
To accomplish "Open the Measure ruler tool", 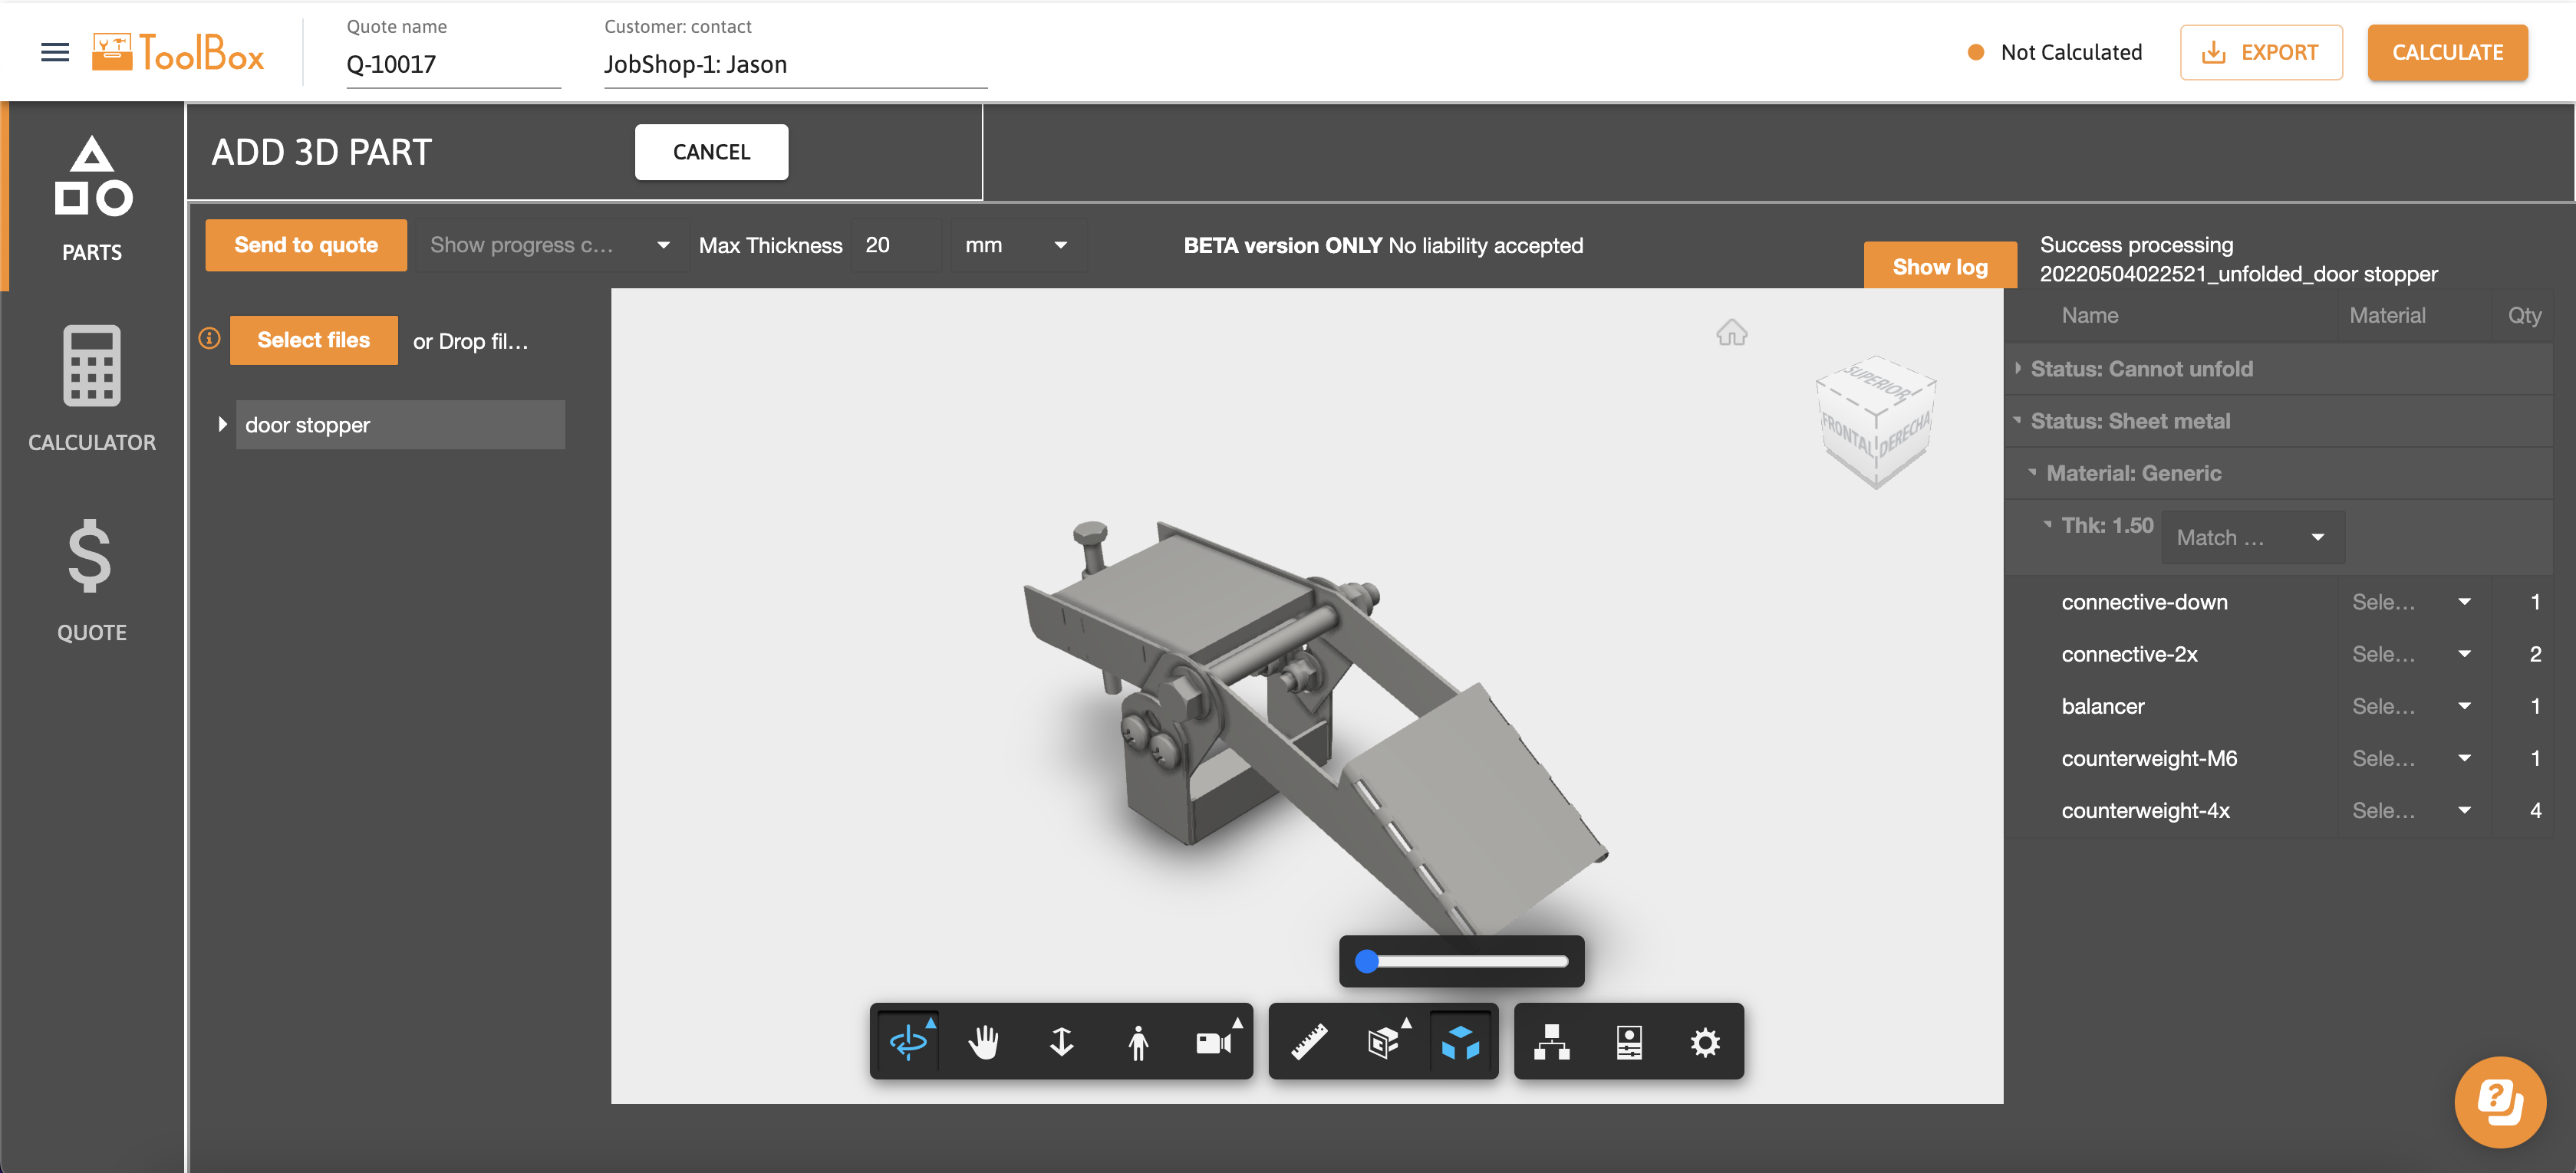I will (x=1308, y=1042).
